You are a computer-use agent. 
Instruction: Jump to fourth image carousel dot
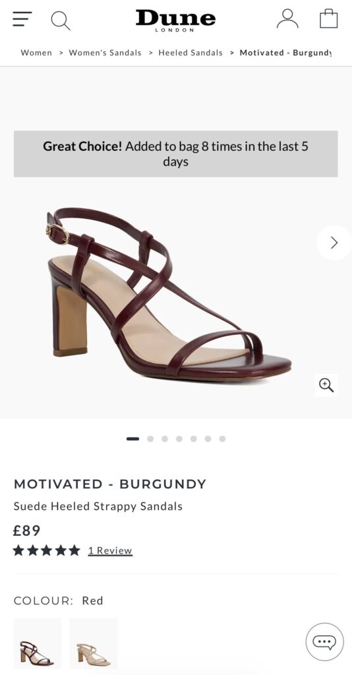coord(179,438)
